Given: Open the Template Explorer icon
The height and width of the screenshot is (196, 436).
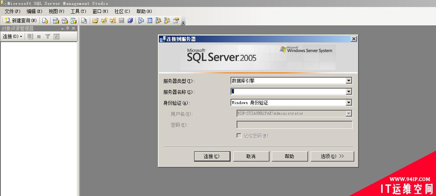Looking at the screenshot, I should coord(167,20).
